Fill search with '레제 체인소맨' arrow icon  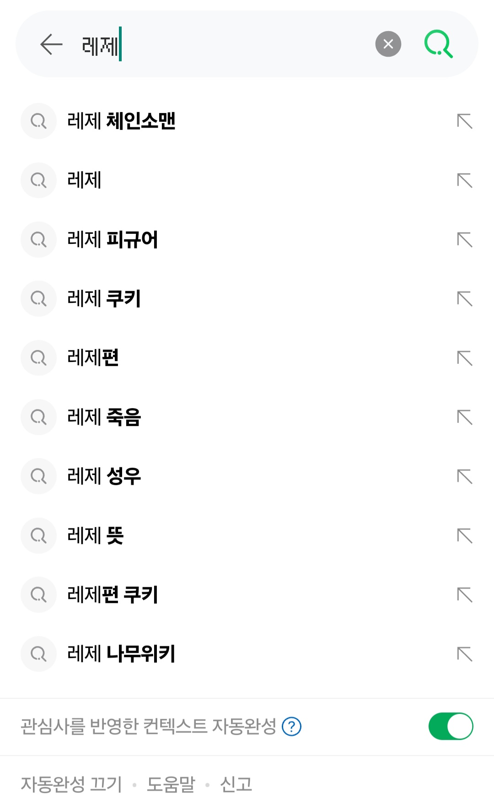coord(464,121)
